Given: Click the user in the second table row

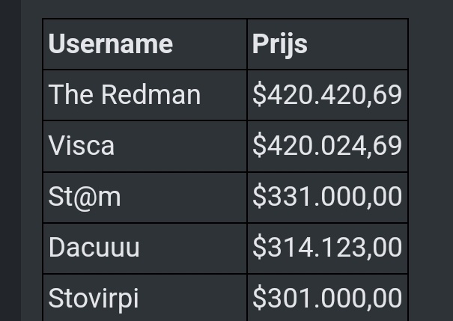Looking at the screenshot, I should 82,145.
